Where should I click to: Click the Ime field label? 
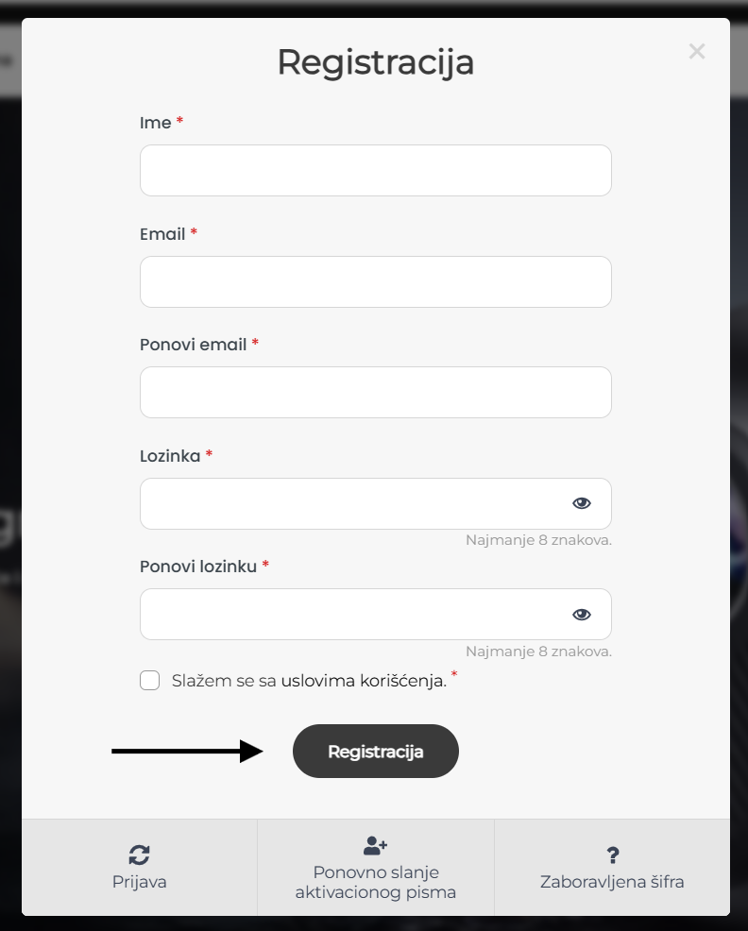[155, 123]
